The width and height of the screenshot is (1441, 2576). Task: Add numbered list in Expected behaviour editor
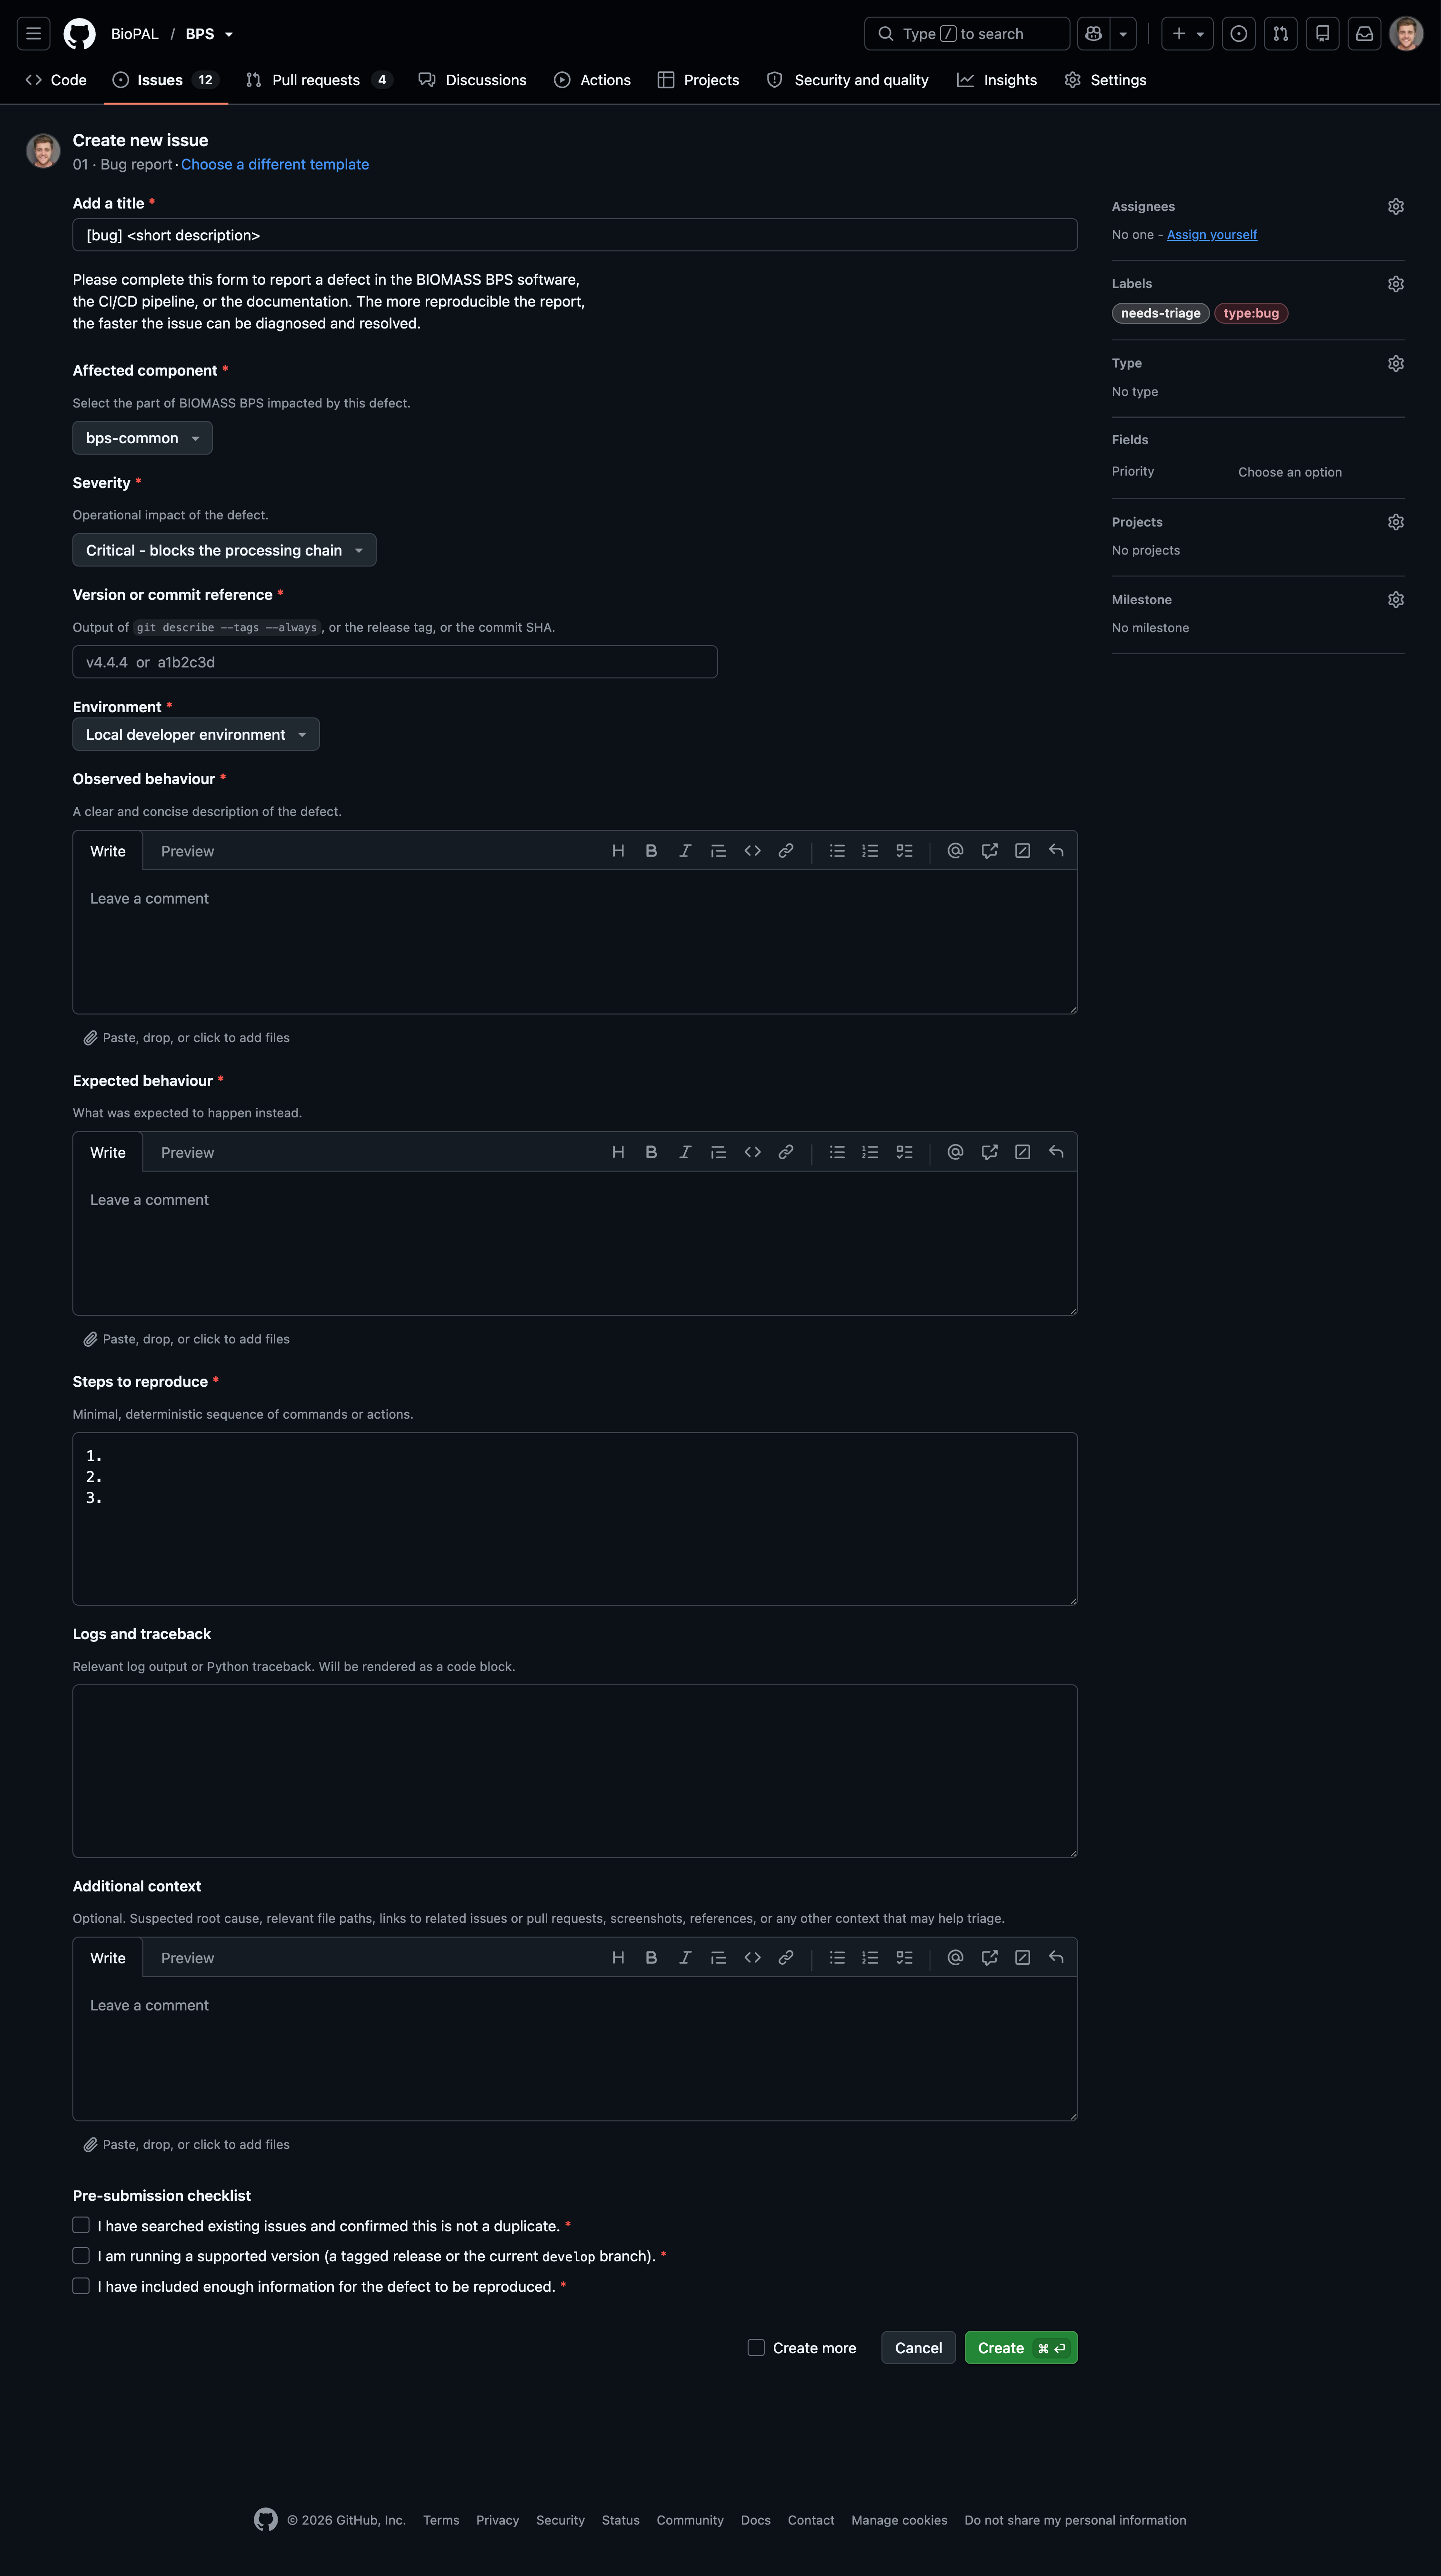[870, 1152]
